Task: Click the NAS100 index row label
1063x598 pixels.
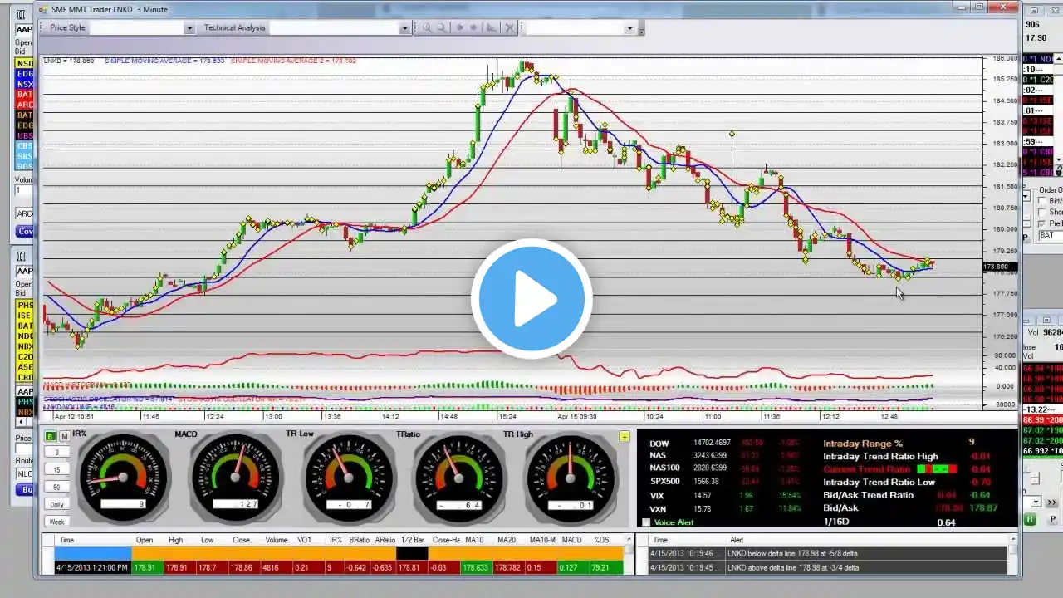Action: pos(664,468)
